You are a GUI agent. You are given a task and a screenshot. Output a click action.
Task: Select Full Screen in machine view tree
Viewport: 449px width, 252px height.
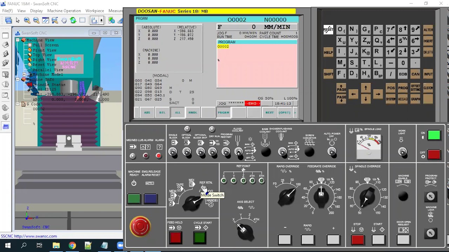pyautogui.click(x=46, y=45)
